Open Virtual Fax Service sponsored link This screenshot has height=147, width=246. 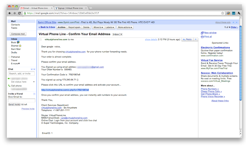click(212, 60)
